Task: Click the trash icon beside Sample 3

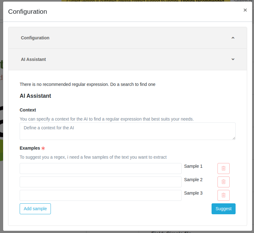Action: click(x=223, y=195)
